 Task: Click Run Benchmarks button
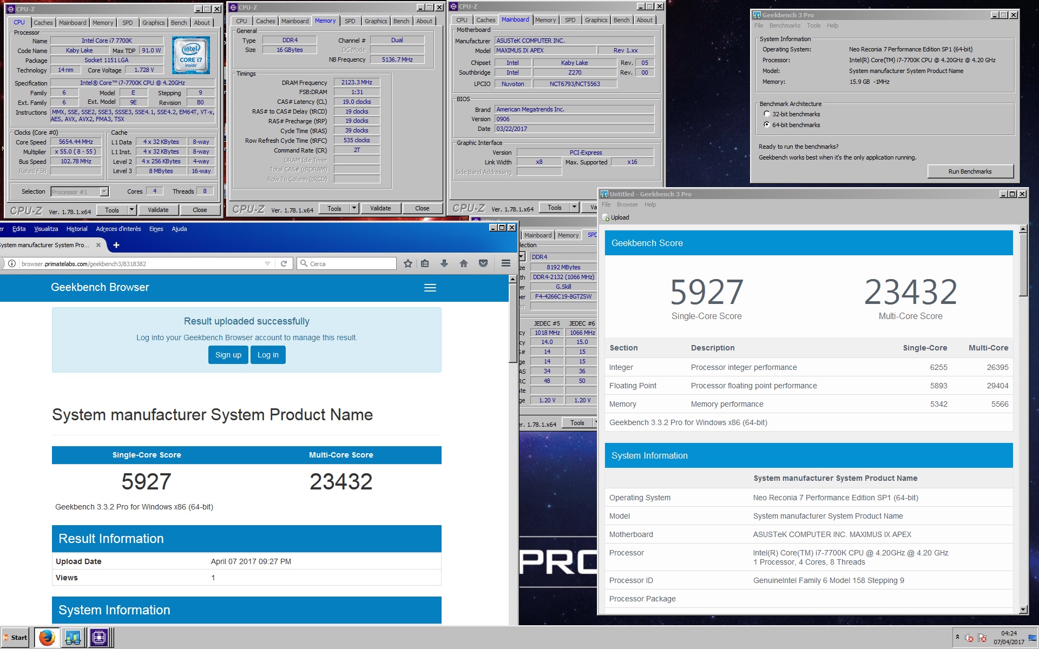point(970,171)
